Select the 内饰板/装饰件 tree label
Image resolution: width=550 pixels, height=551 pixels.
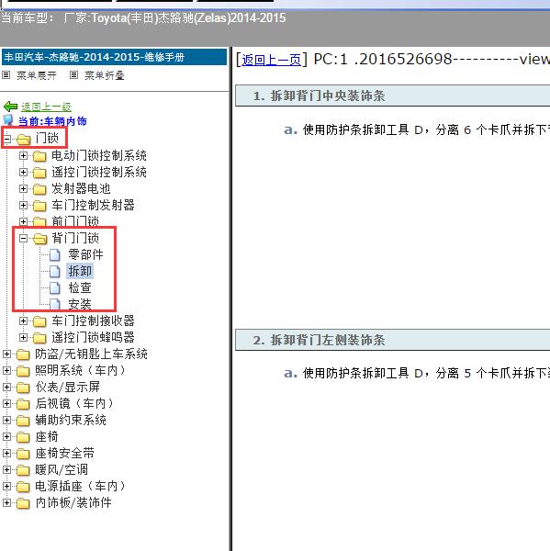(x=73, y=502)
